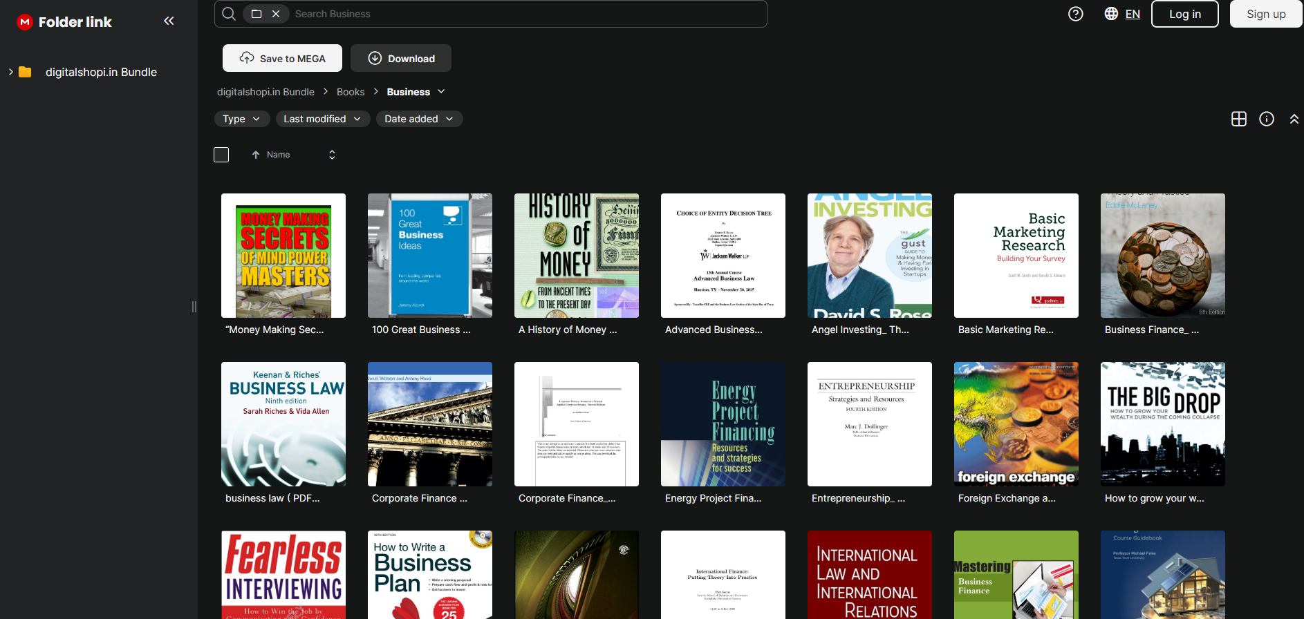Open Corporate Finance building cover thumbnail
This screenshot has width=1304, height=619.
pyautogui.click(x=430, y=424)
